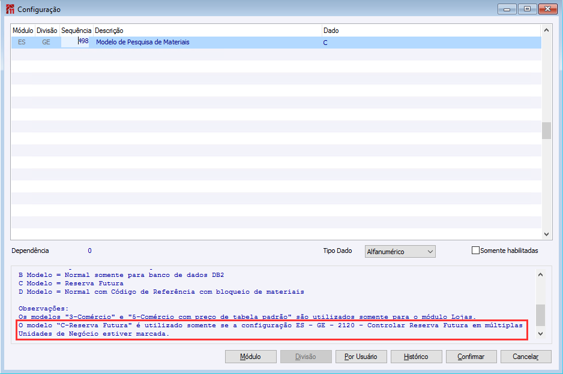Click the description pane scroll down arrow

click(540, 334)
